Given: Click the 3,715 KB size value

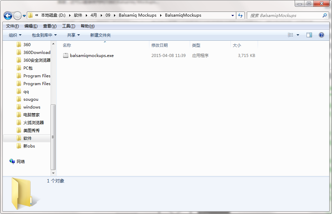Looking at the screenshot, I should [x=246, y=56].
